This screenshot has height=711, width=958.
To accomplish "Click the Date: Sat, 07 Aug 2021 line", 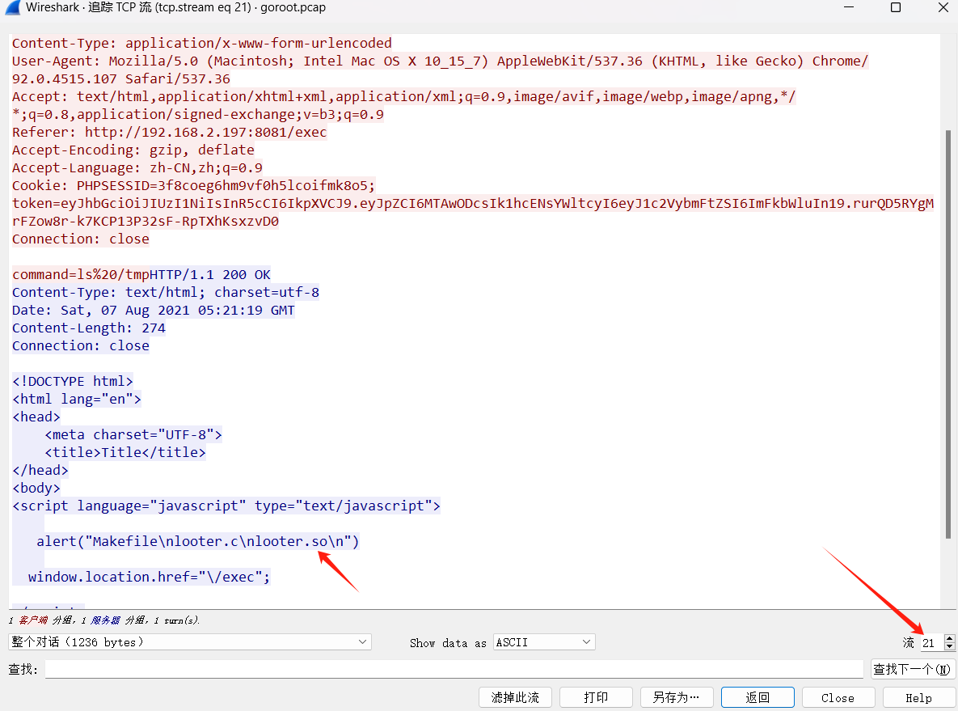I will pos(154,310).
